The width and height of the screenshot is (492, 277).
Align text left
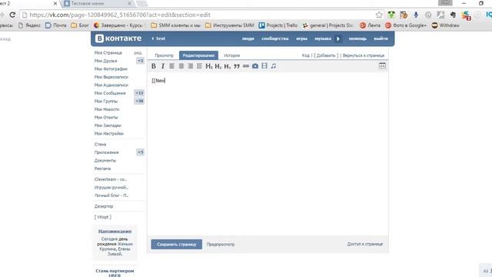pos(172,66)
